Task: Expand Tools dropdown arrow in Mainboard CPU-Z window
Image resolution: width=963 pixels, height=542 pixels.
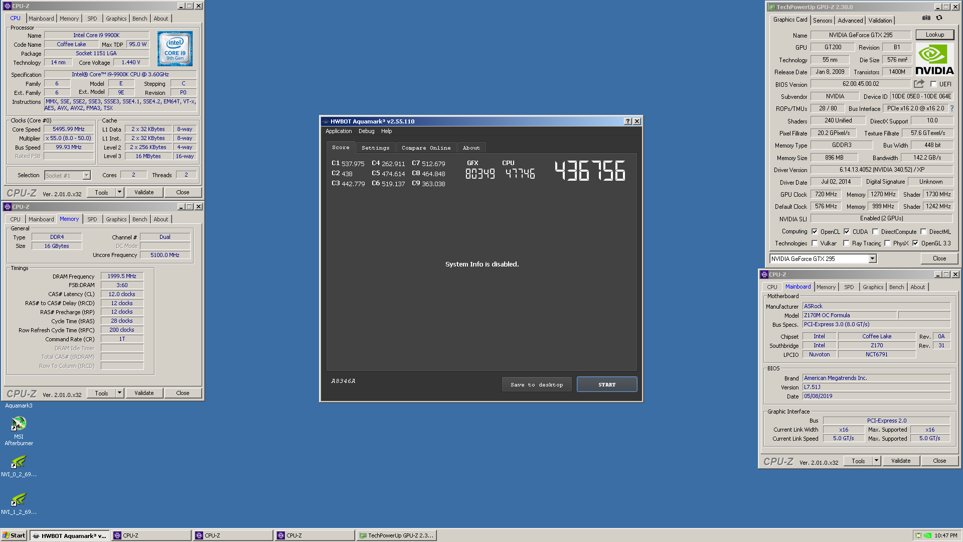Action: [x=876, y=461]
